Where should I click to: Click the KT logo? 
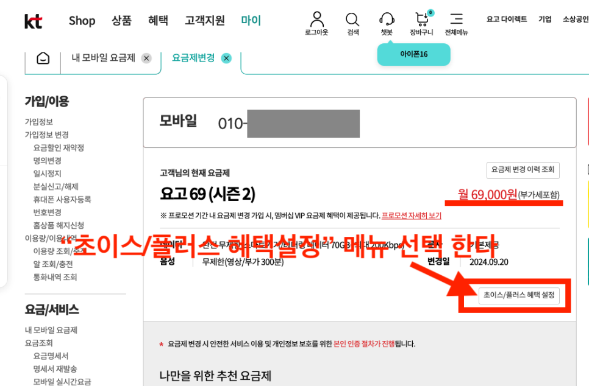pos(33,21)
